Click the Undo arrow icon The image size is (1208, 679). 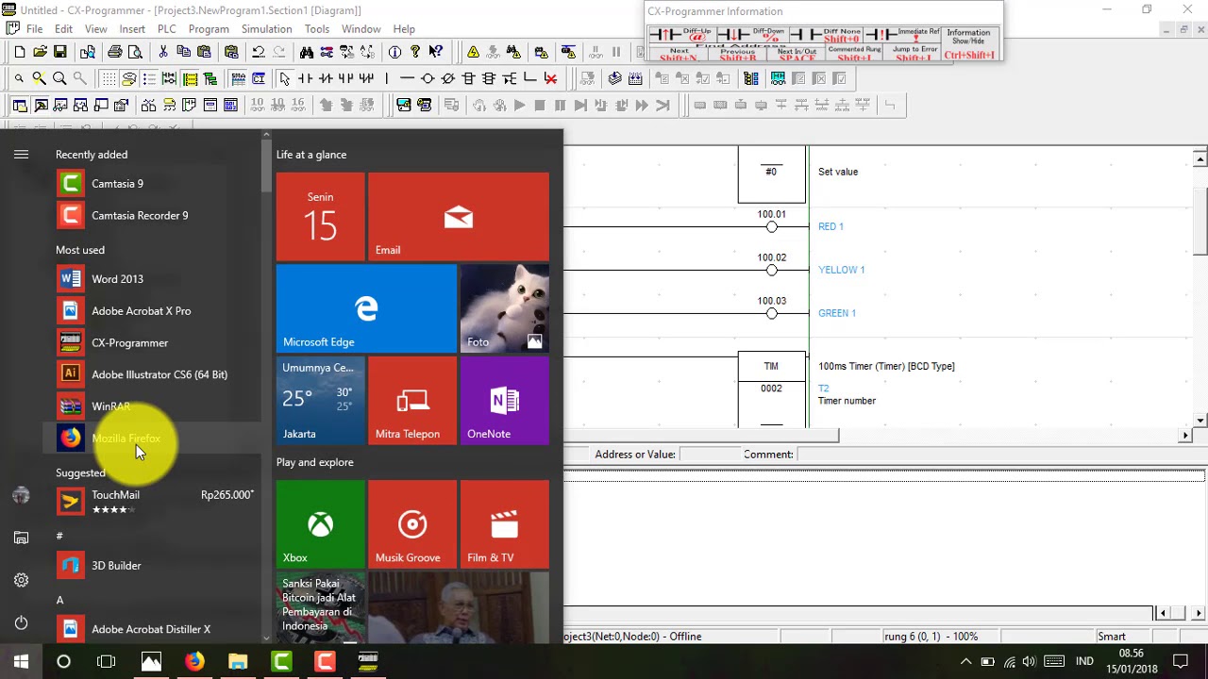click(x=258, y=53)
